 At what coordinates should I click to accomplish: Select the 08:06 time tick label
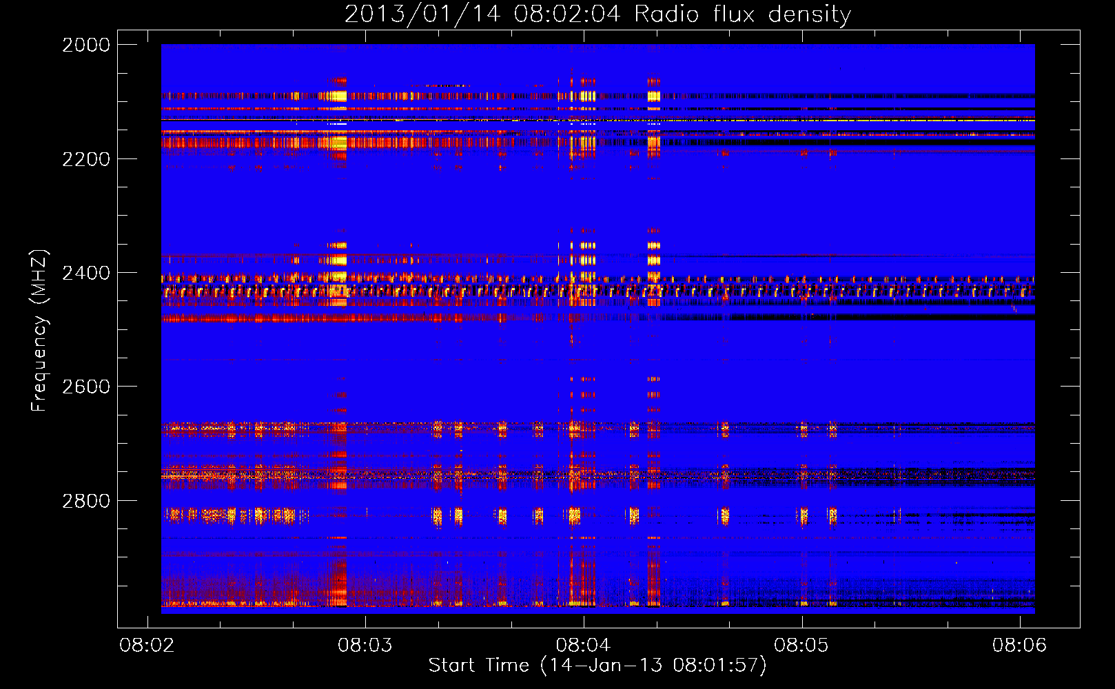click(x=1019, y=645)
